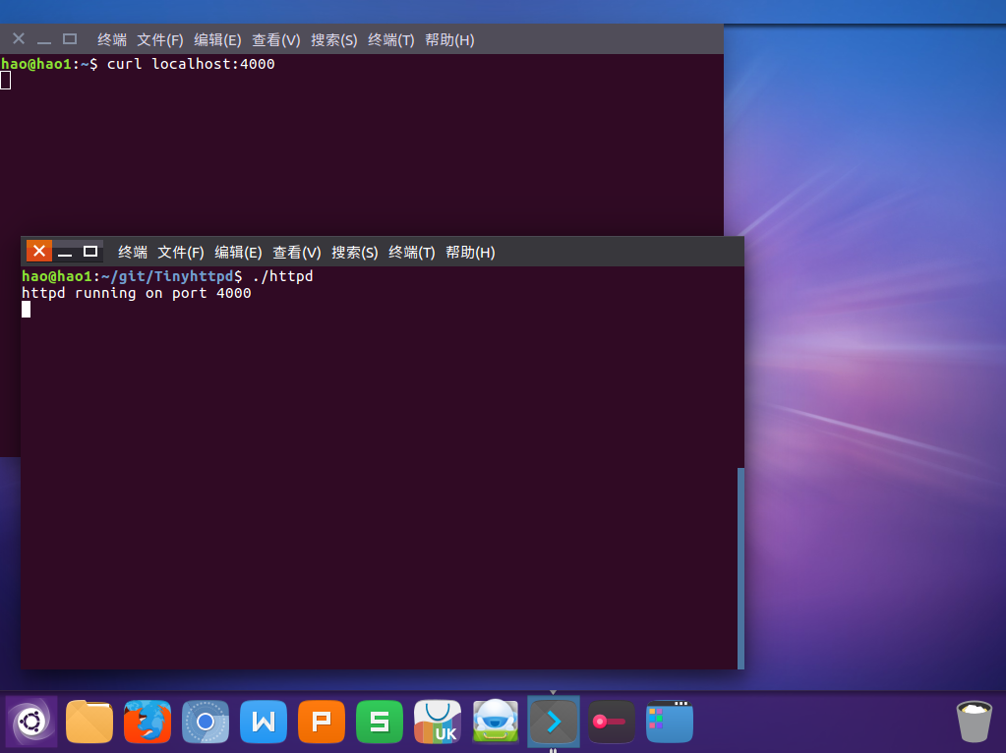
Task: Open the 帮助(H) menu in the back terminal
Action: click(449, 39)
